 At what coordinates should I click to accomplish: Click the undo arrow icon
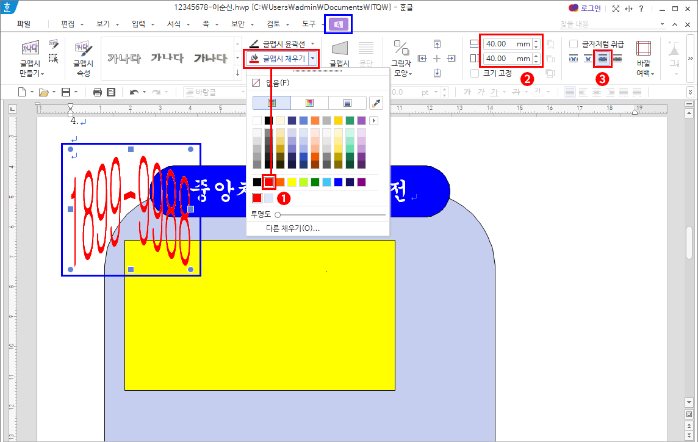[x=134, y=92]
